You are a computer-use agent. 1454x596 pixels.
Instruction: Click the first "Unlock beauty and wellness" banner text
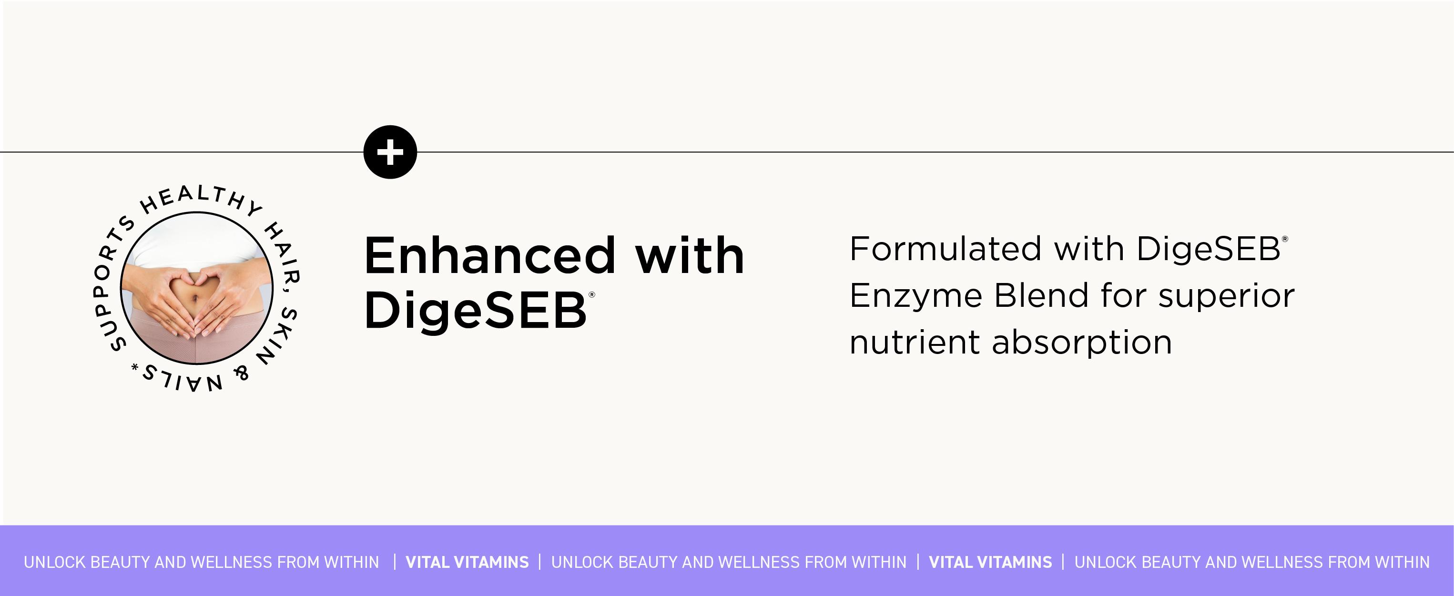(x=201, y=562)
